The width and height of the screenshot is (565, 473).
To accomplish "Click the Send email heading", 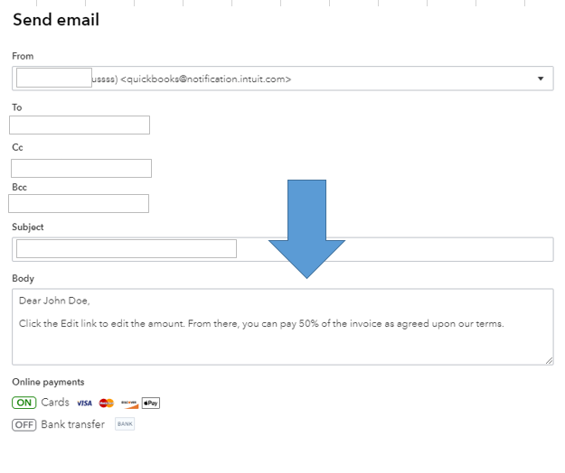I will [x=56, y=20].
